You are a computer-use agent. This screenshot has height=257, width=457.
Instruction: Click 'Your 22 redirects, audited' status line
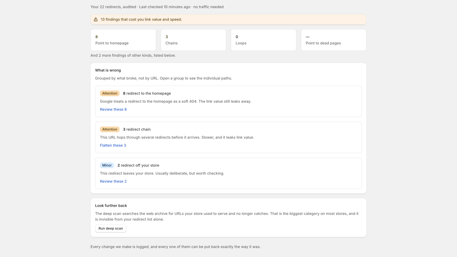pos(157,7)
